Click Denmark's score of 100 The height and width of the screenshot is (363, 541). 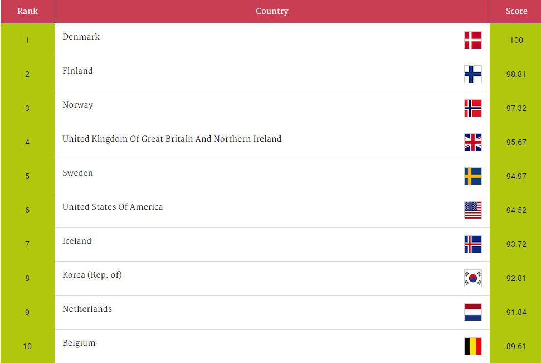[516, 40]
